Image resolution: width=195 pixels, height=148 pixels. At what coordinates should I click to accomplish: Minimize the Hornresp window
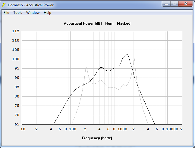[x=166, y=4]
